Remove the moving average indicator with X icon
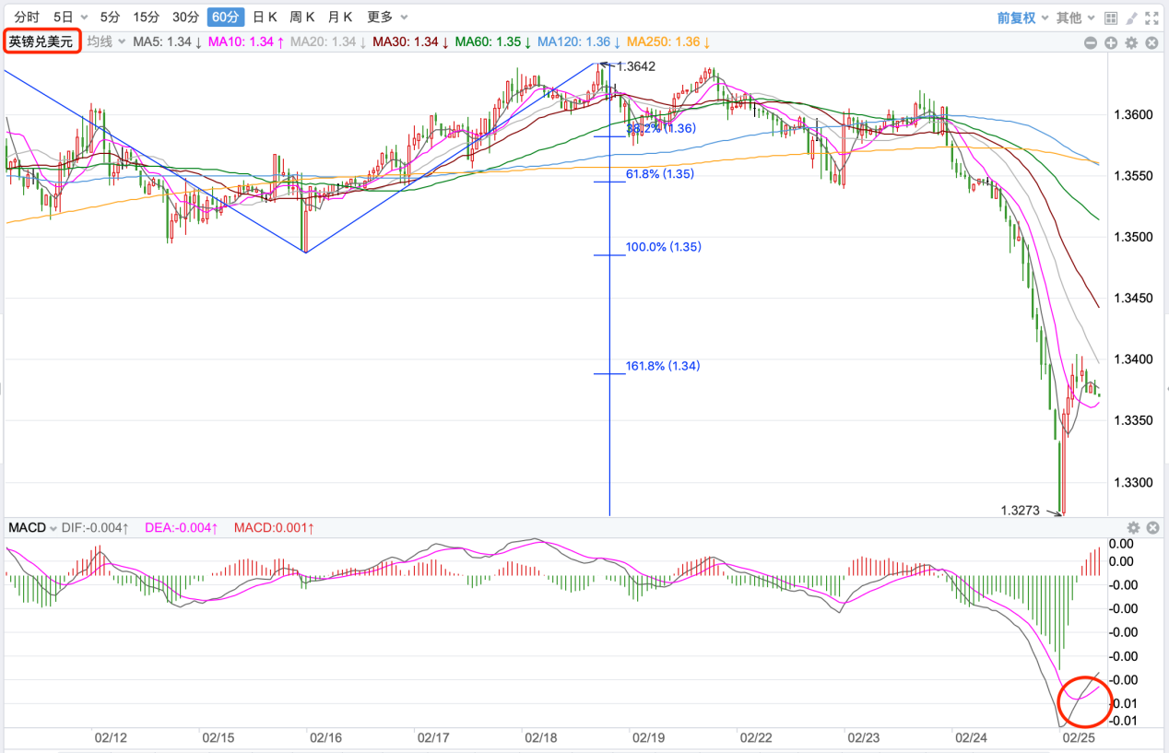Image resolution: width=1169 pixels, height=753 pixels. coord(1151,42)
